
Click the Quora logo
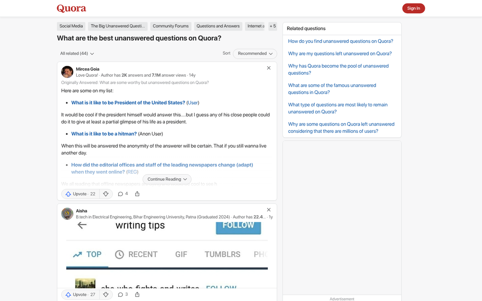[71, 8]
